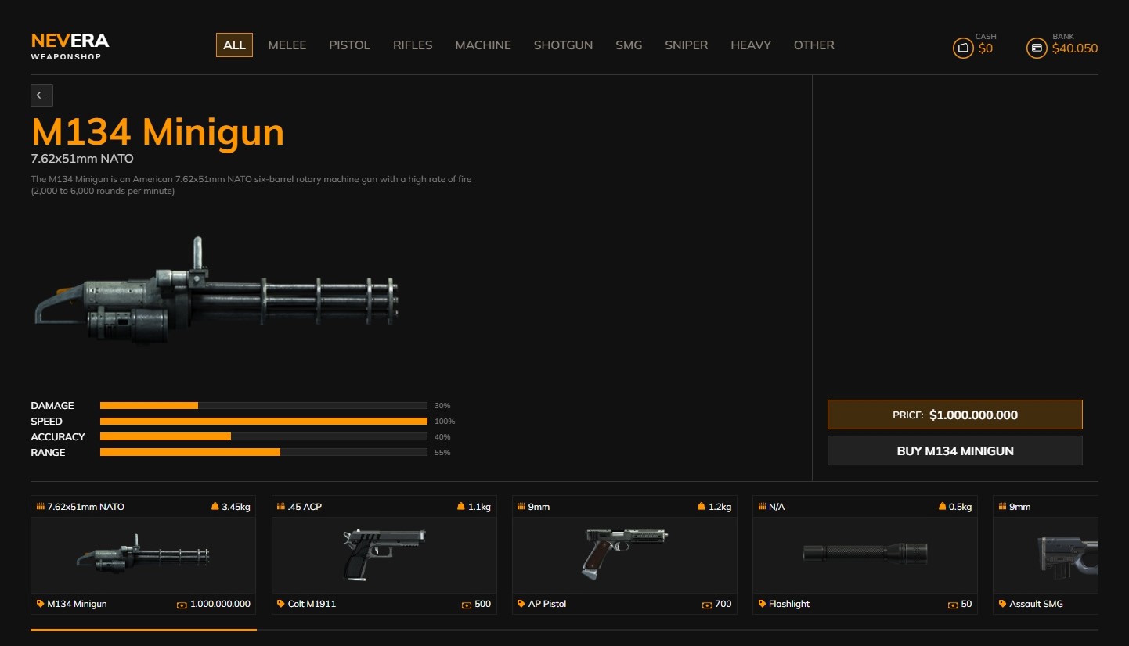Screen dimensions: 1129x646
Task: Switch to the PISTOL category tab
Action: [349, 45]
